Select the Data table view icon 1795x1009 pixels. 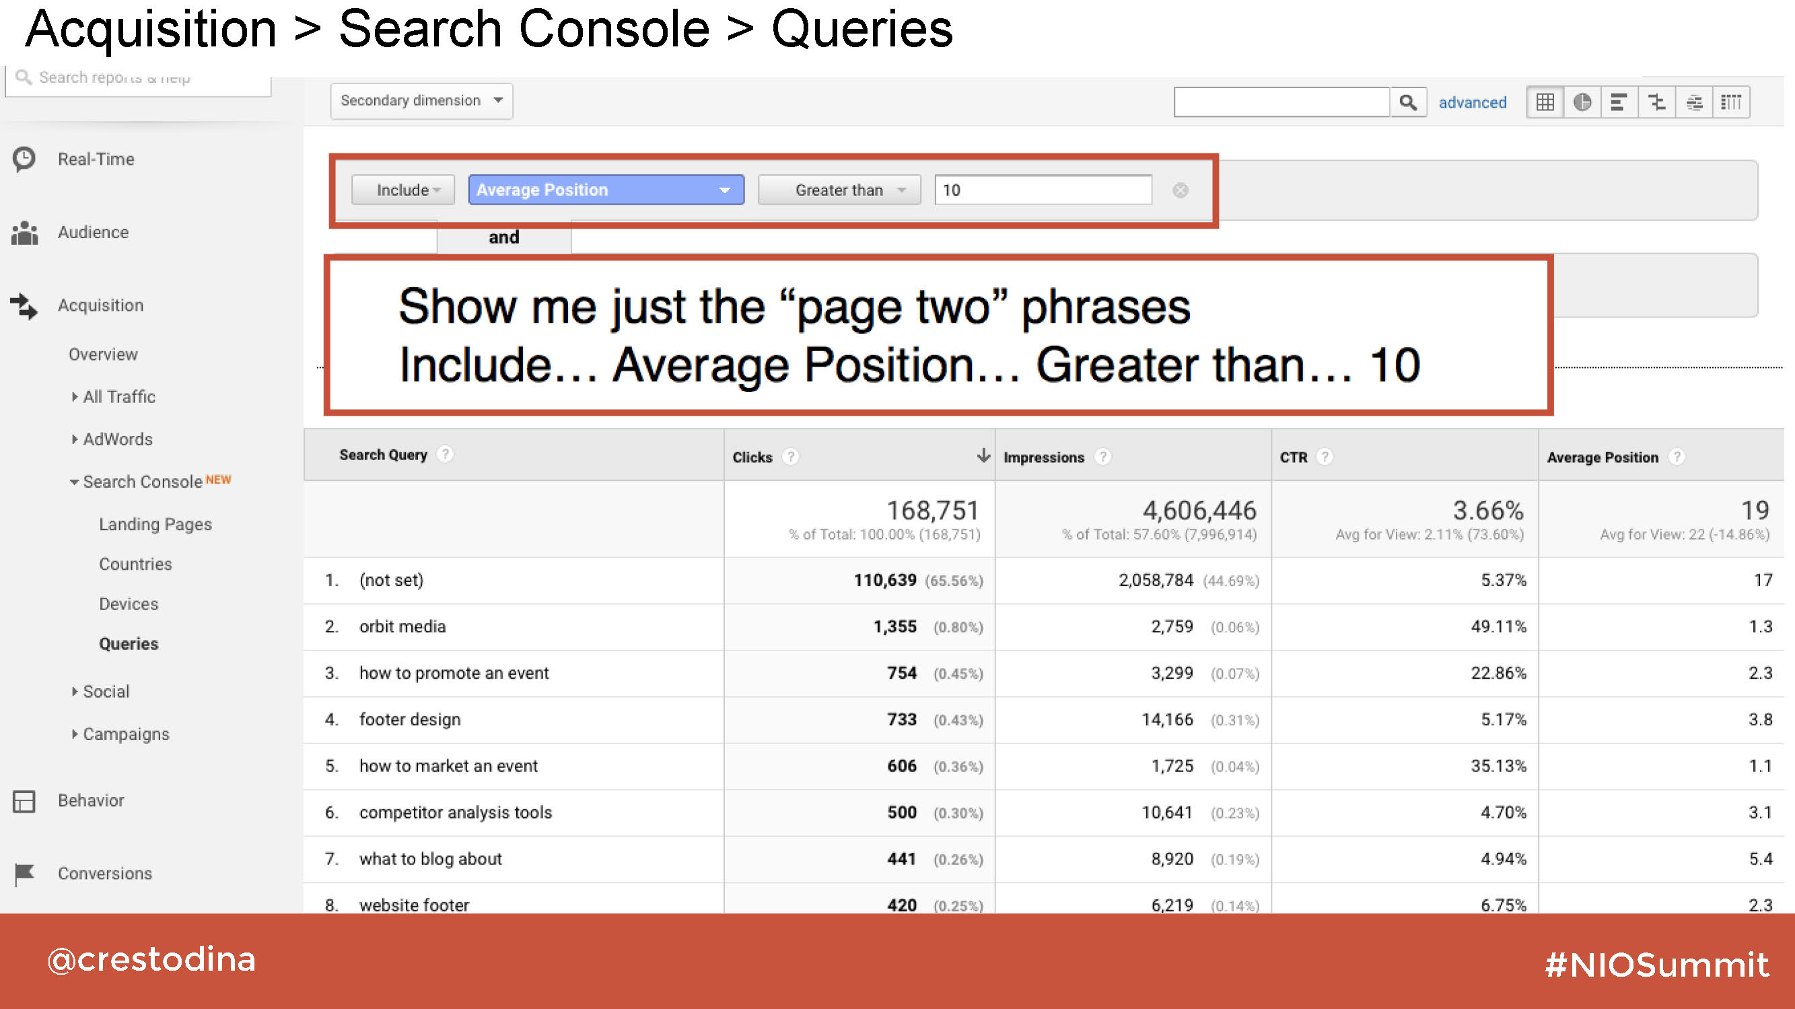coord(1545,102)
